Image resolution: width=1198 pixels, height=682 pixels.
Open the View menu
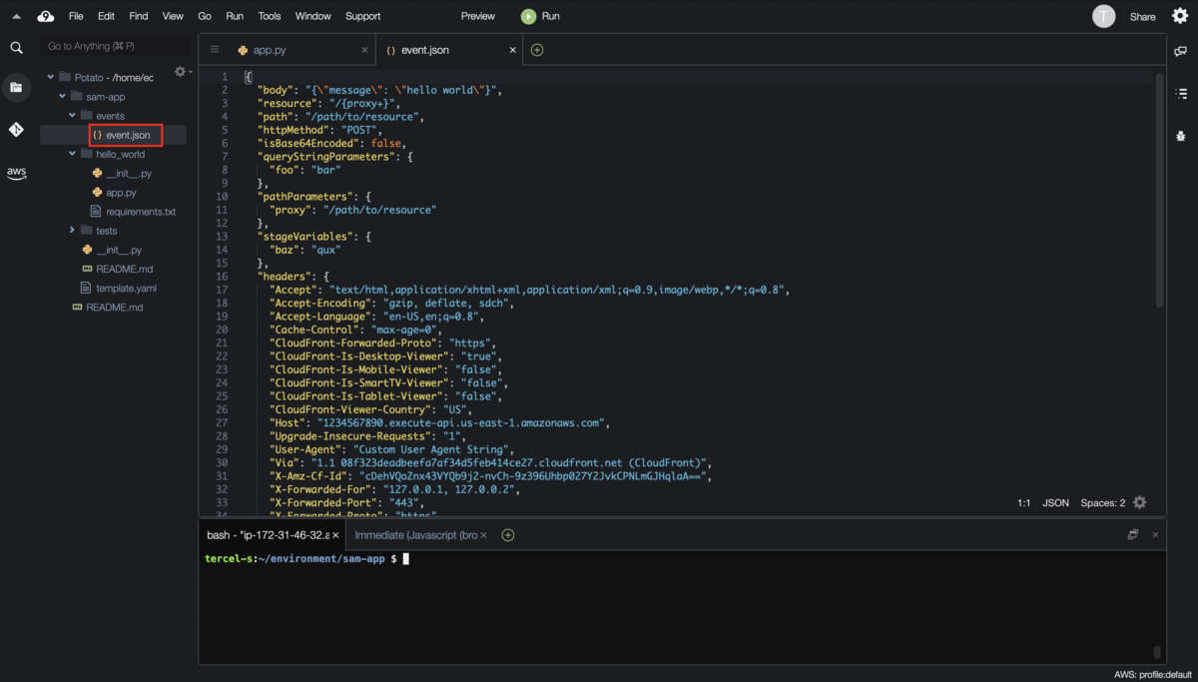pos(173,16)
